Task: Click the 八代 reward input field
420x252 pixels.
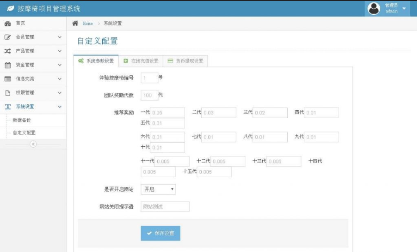Action: click(270, 137)
